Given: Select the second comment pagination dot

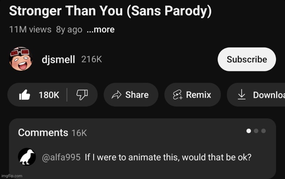Looking at the screenshot, I should pos(256,131).
